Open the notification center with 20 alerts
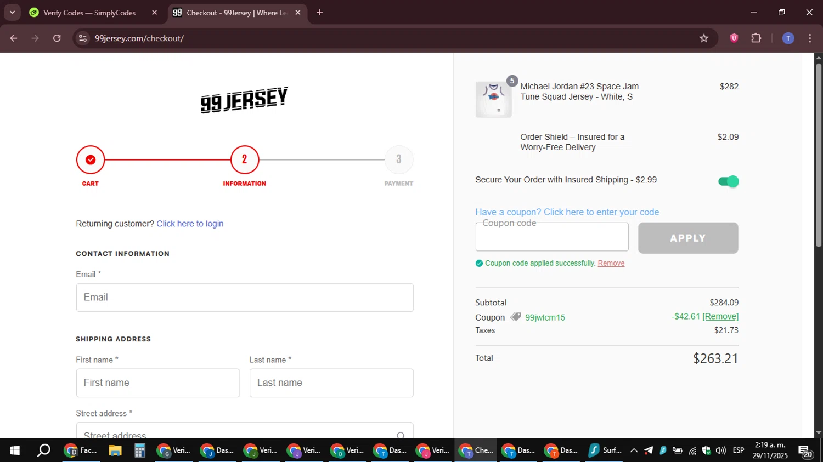This screenshot has width=823, height=462. click(x=806, y=451)
